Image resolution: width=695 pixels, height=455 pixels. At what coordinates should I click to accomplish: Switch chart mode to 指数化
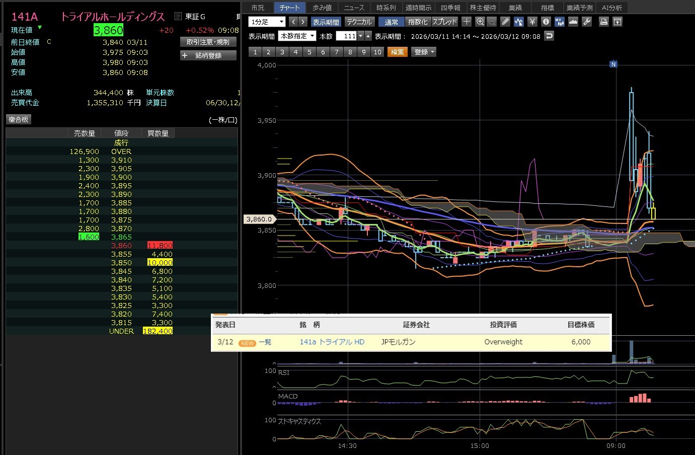[x=418, y=22]
